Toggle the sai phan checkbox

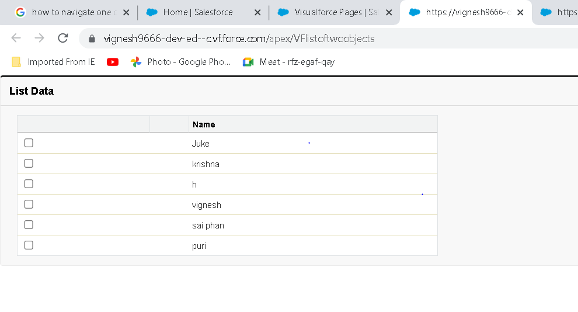tap(29, 225)
